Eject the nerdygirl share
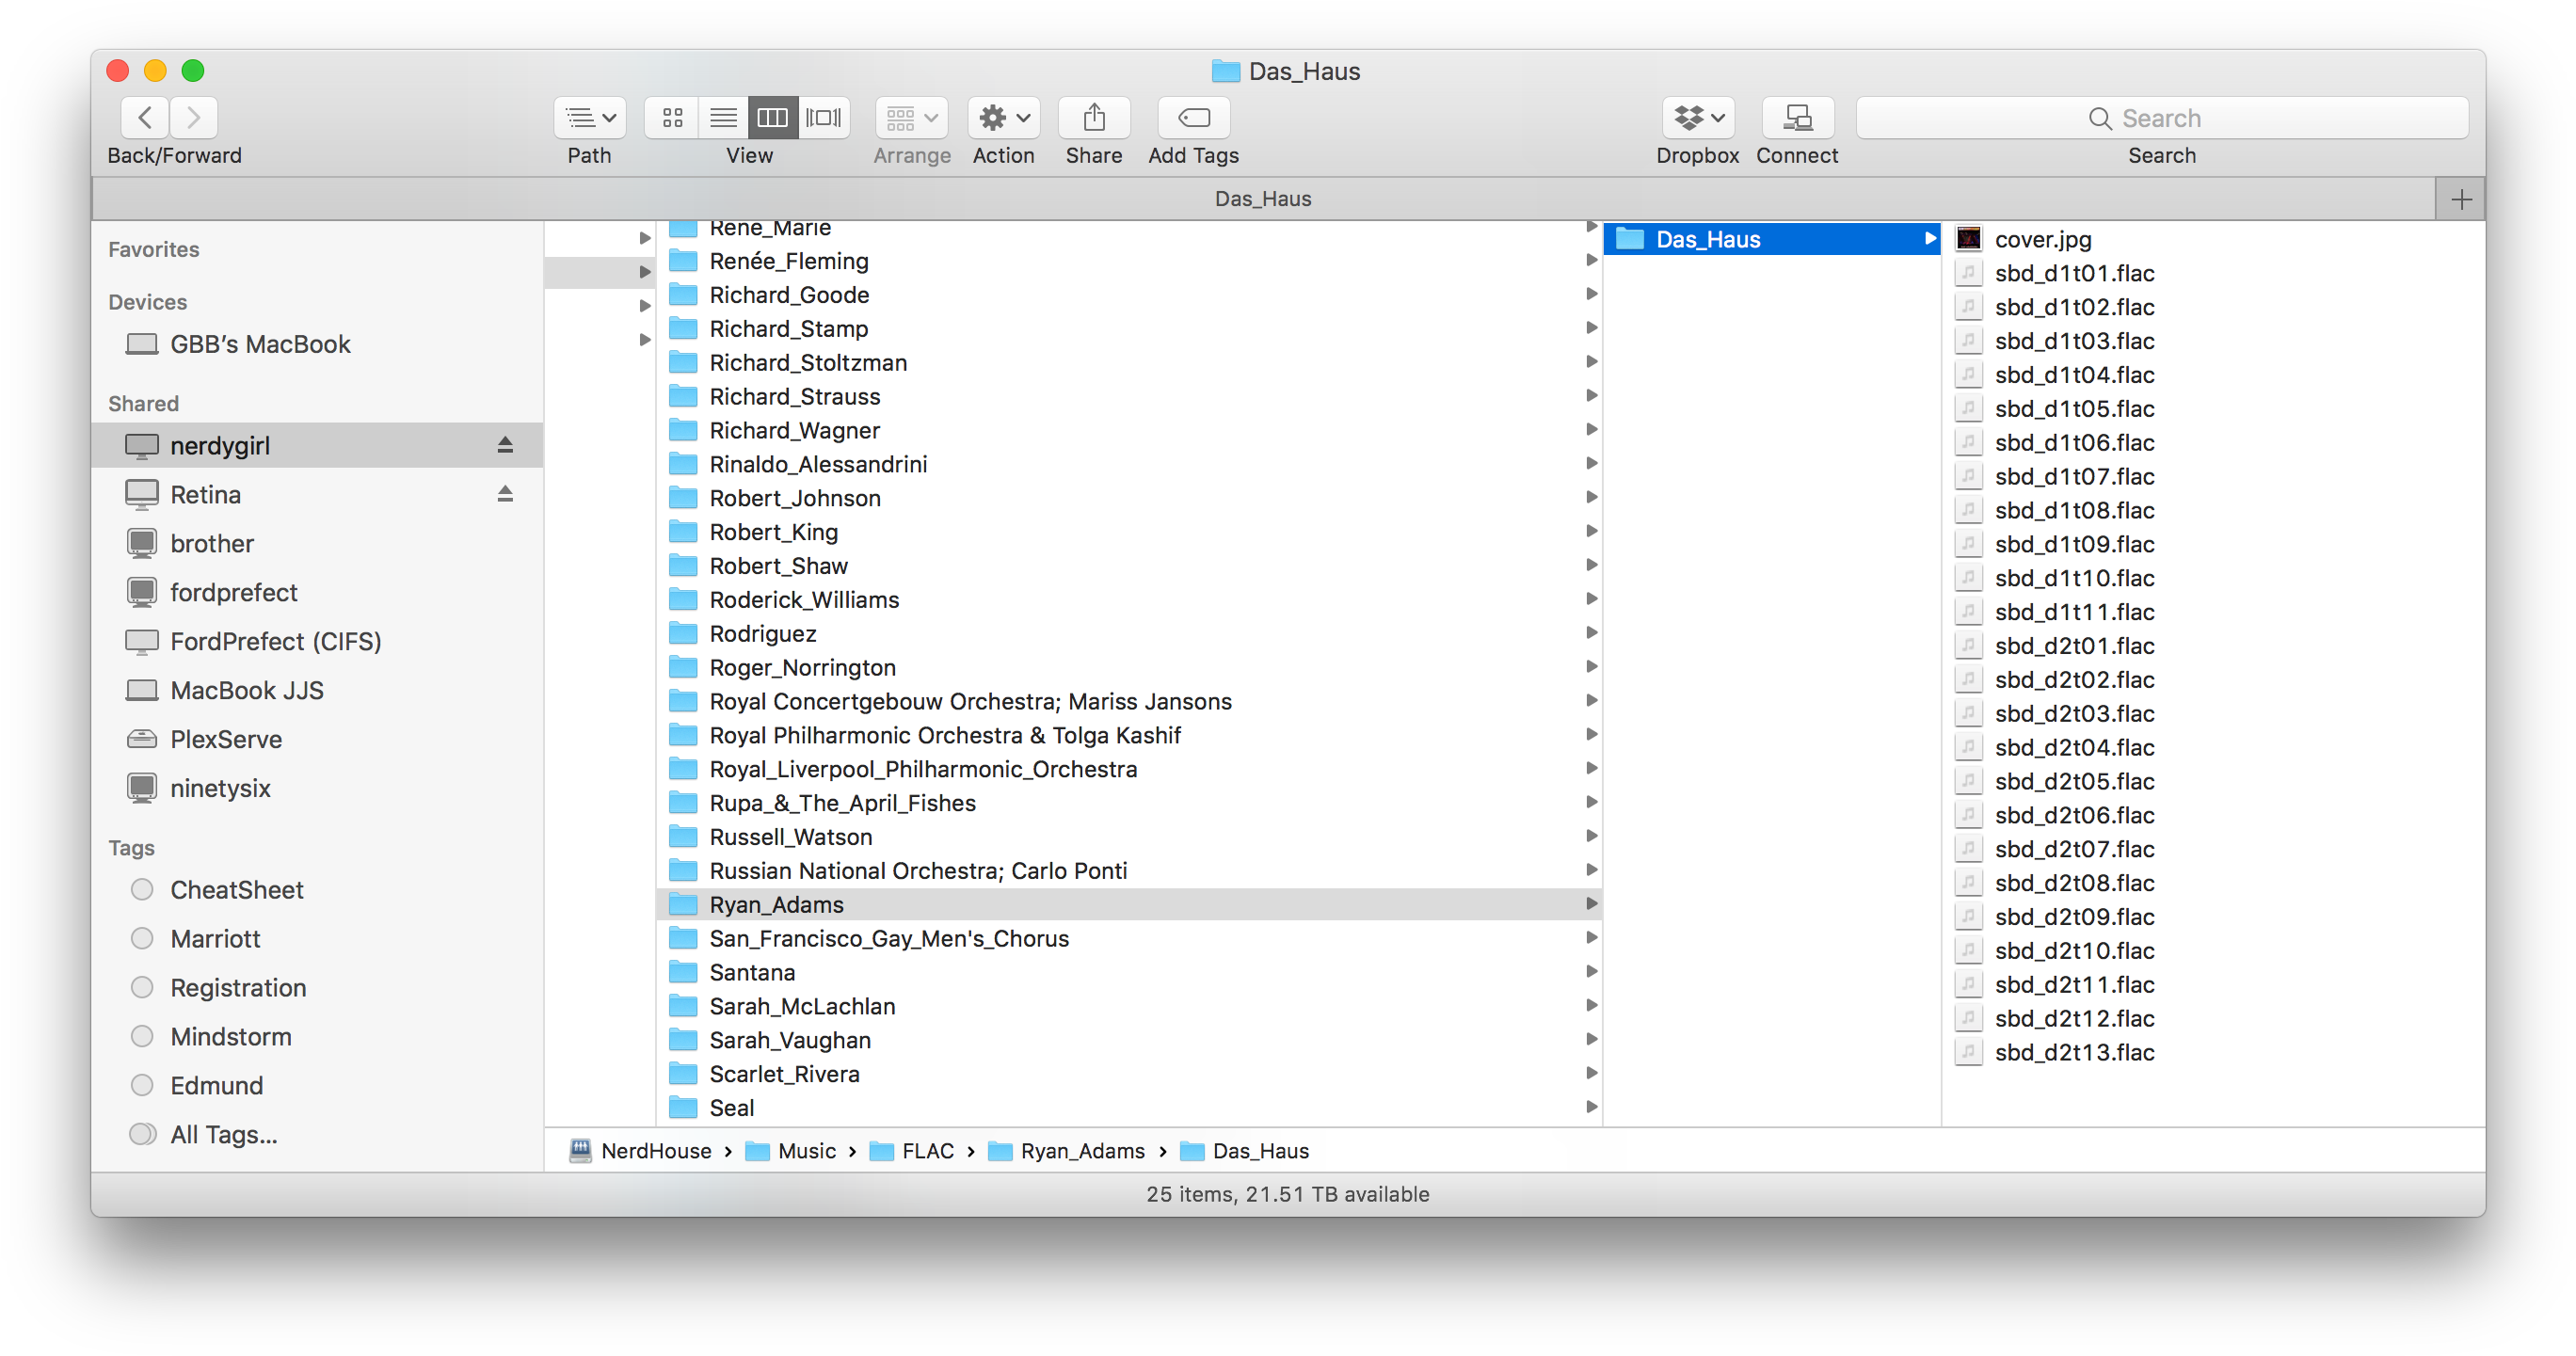This screenshot has height=1356, width=2576. pyautogui.click(x=505, y=445)
